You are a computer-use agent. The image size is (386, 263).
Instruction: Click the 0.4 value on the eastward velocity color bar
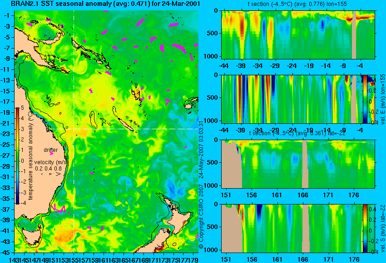(372, 80)
